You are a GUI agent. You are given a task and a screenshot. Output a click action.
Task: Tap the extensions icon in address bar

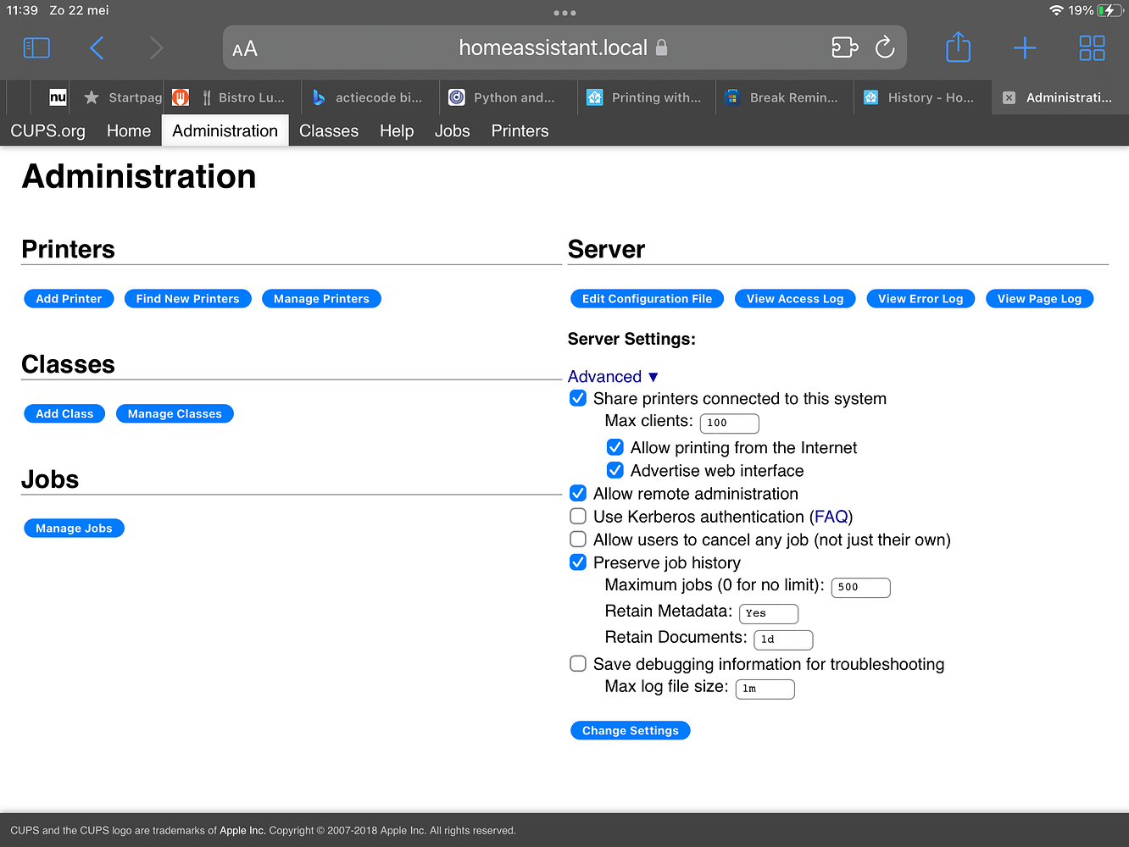click(844, 48)
